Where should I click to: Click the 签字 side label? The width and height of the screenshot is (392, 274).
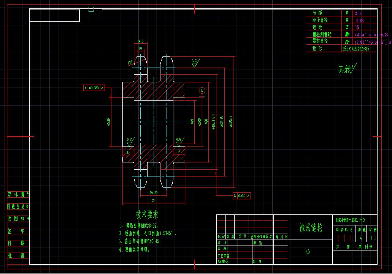[x=16, y=231]
